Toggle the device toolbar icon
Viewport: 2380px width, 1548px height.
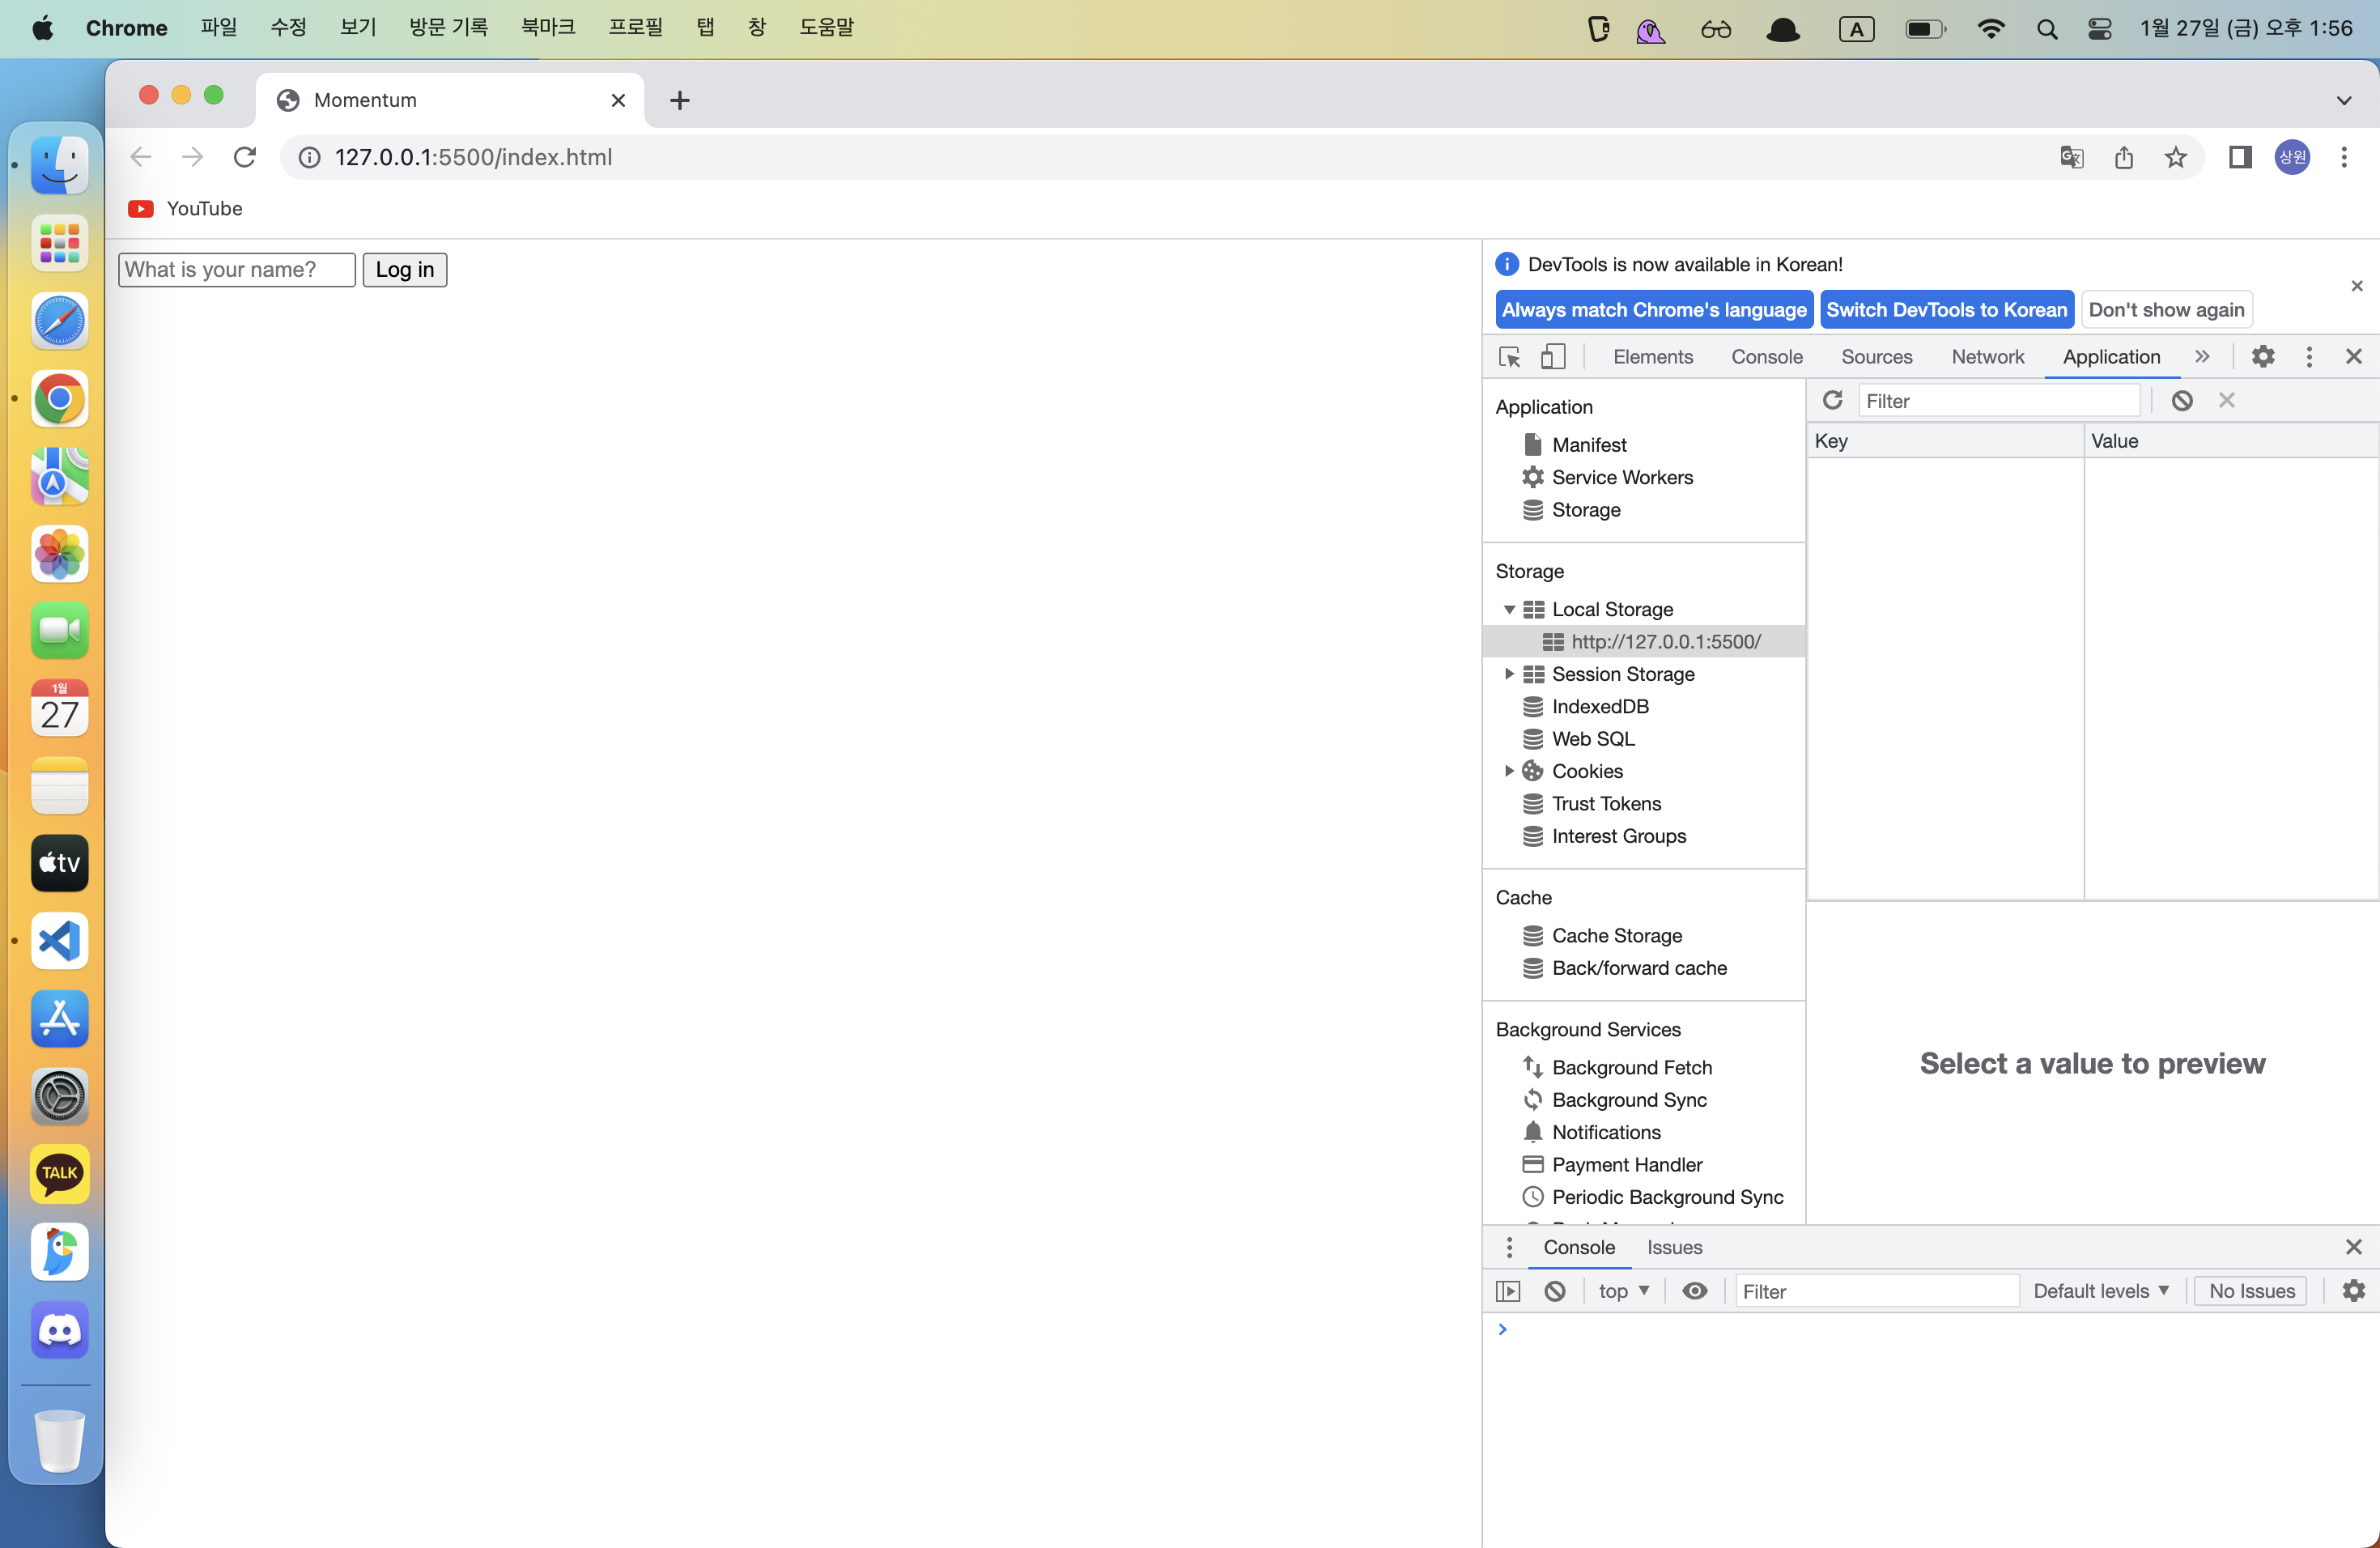click(x=1552, y=357)
